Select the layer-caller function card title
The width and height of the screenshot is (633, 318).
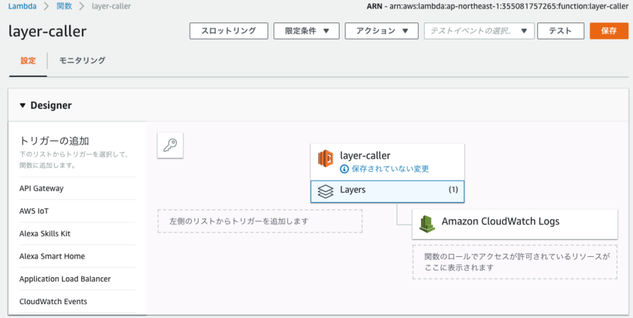point(365,155)
